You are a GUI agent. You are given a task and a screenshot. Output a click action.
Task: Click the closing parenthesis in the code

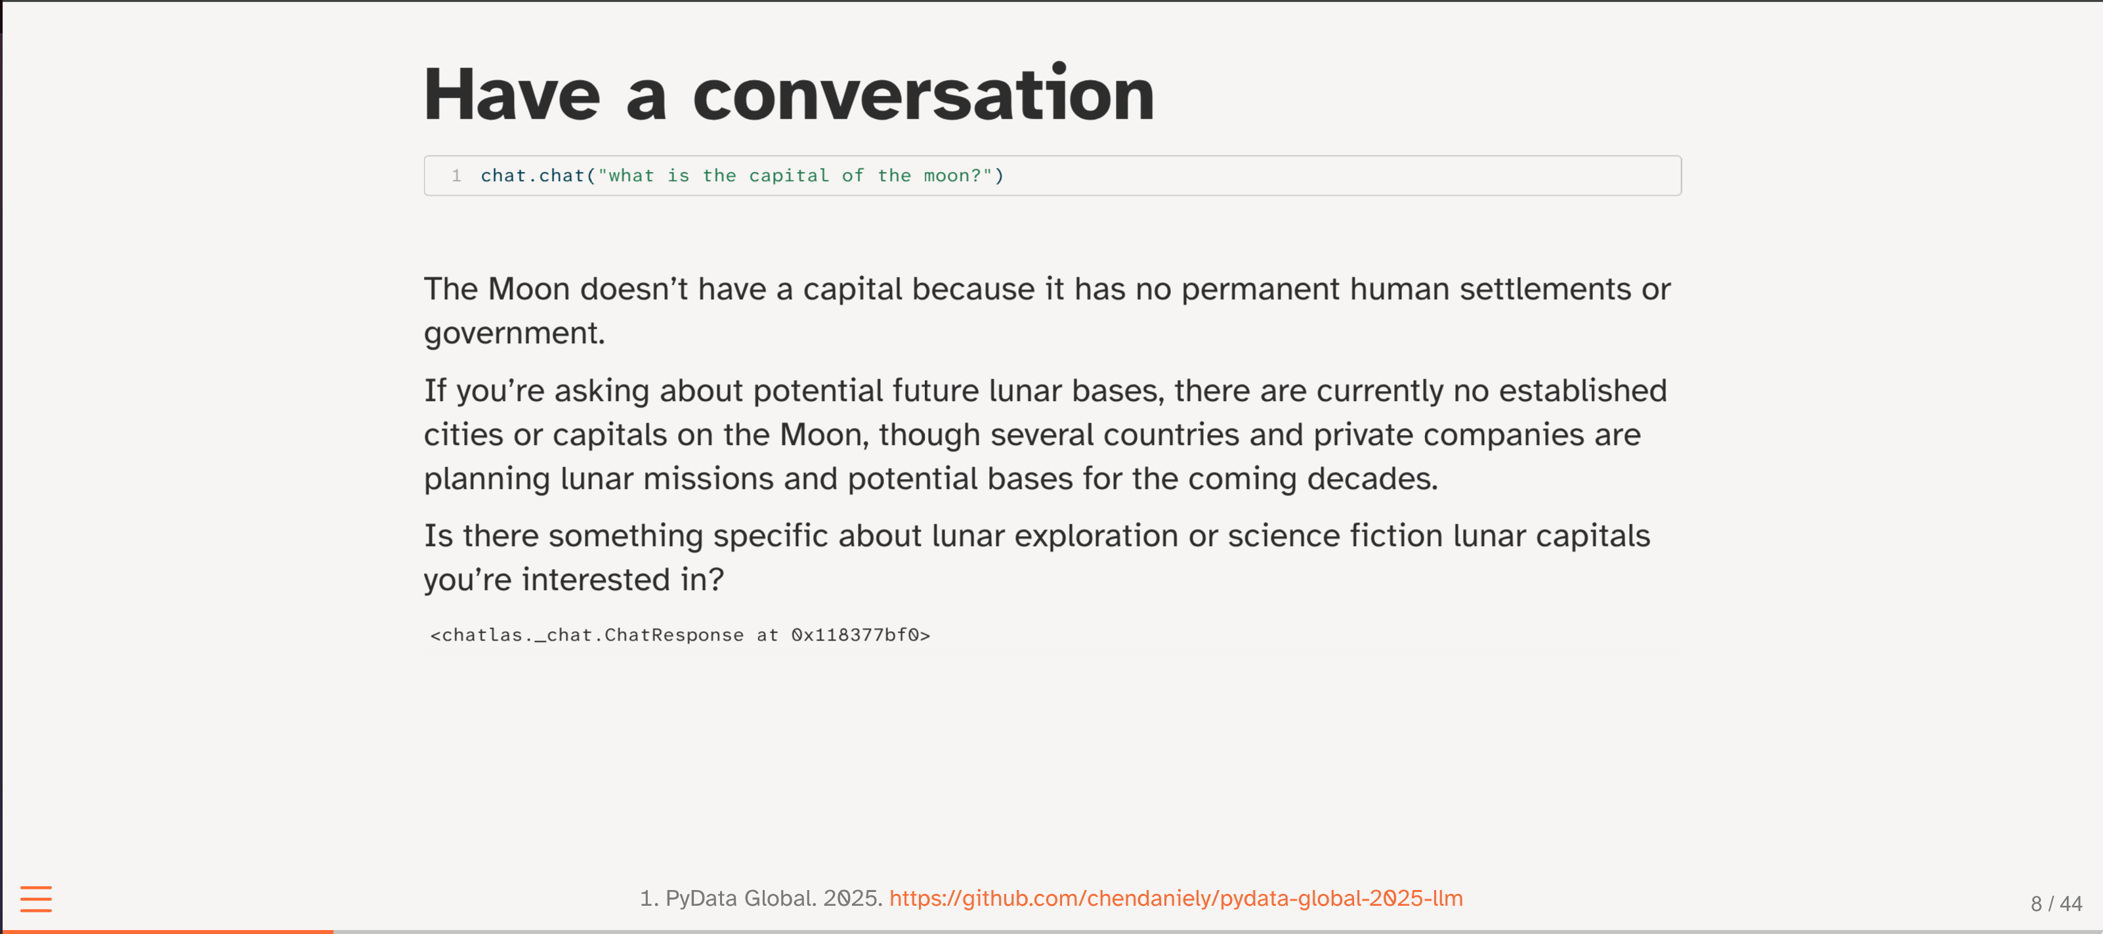[999, 175]
